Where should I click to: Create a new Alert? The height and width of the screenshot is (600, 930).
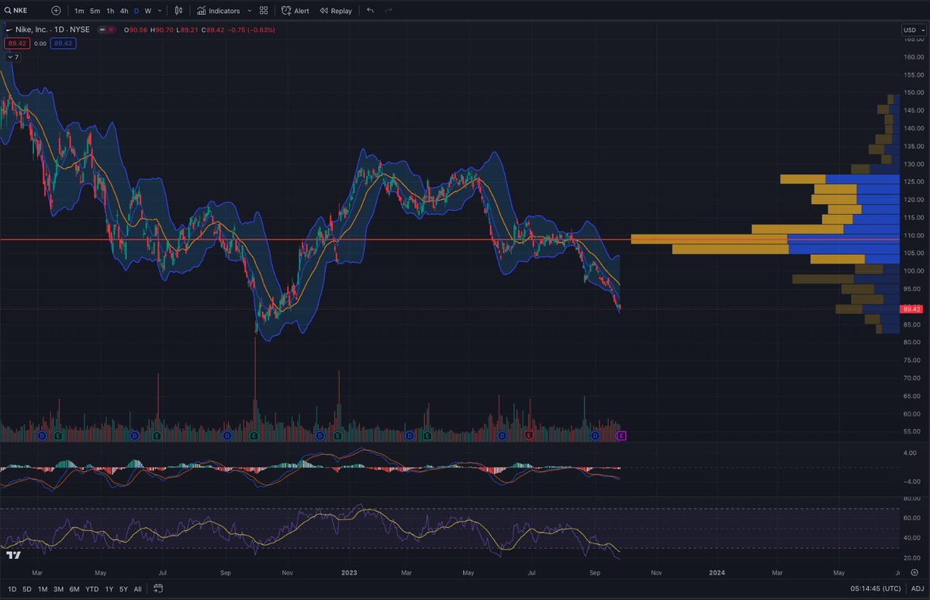(295, 11)
